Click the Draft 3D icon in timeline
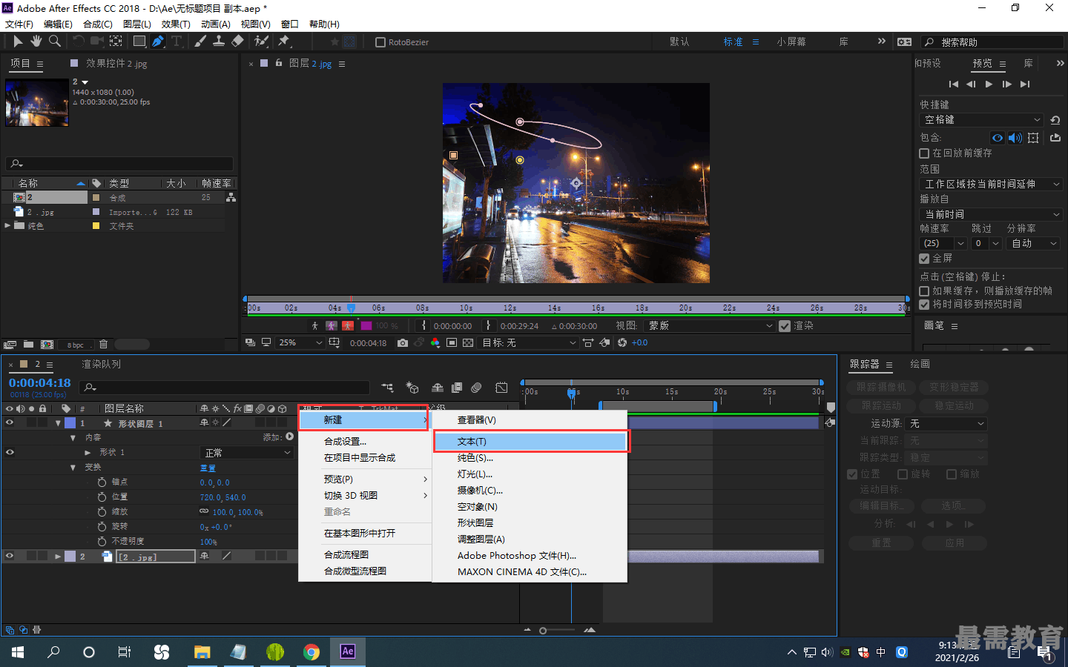Image resolution: width=1068 pixels, height=667 pixels. [412, 388]
